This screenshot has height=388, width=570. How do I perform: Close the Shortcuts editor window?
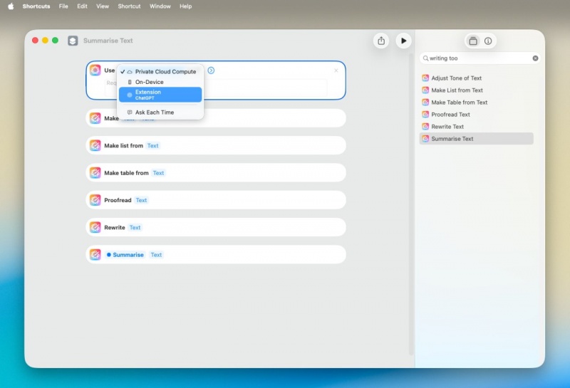pos(35,41)
